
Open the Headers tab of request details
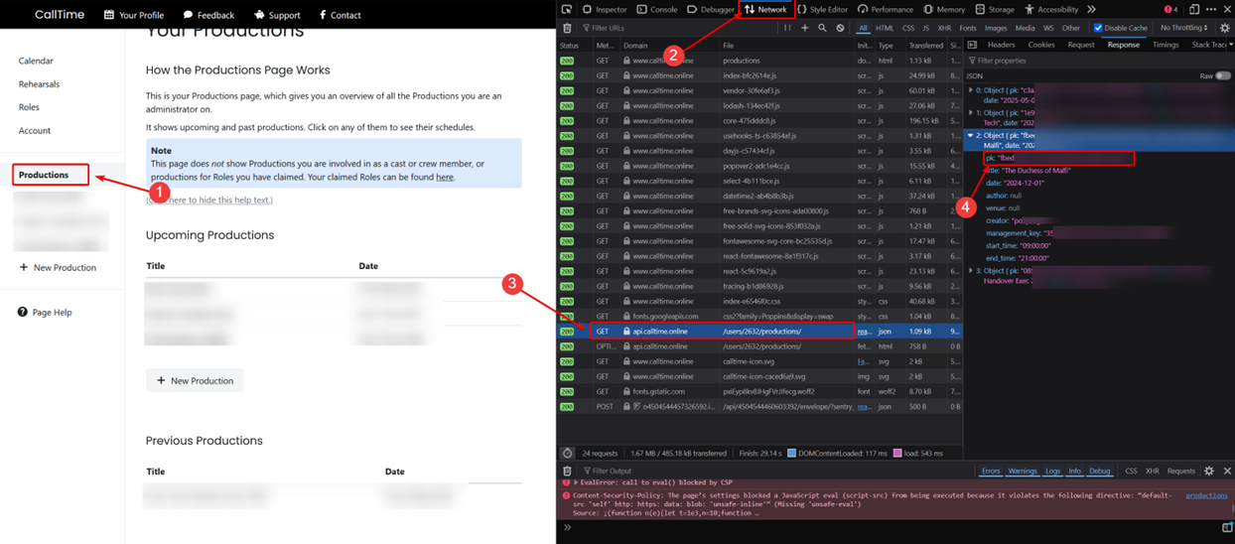click(x=1001, y=45)
